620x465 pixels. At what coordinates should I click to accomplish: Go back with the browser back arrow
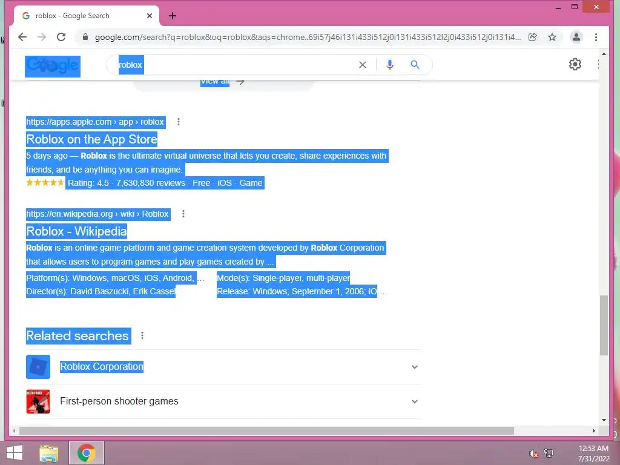[22, 37]
